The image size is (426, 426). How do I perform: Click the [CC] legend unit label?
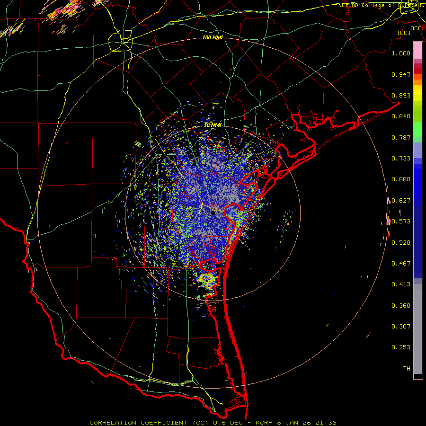tap(404, 33)
